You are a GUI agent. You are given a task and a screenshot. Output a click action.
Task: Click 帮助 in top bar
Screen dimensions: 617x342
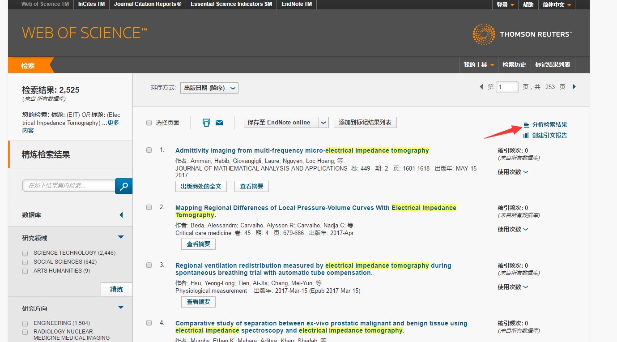pos(528,5)
